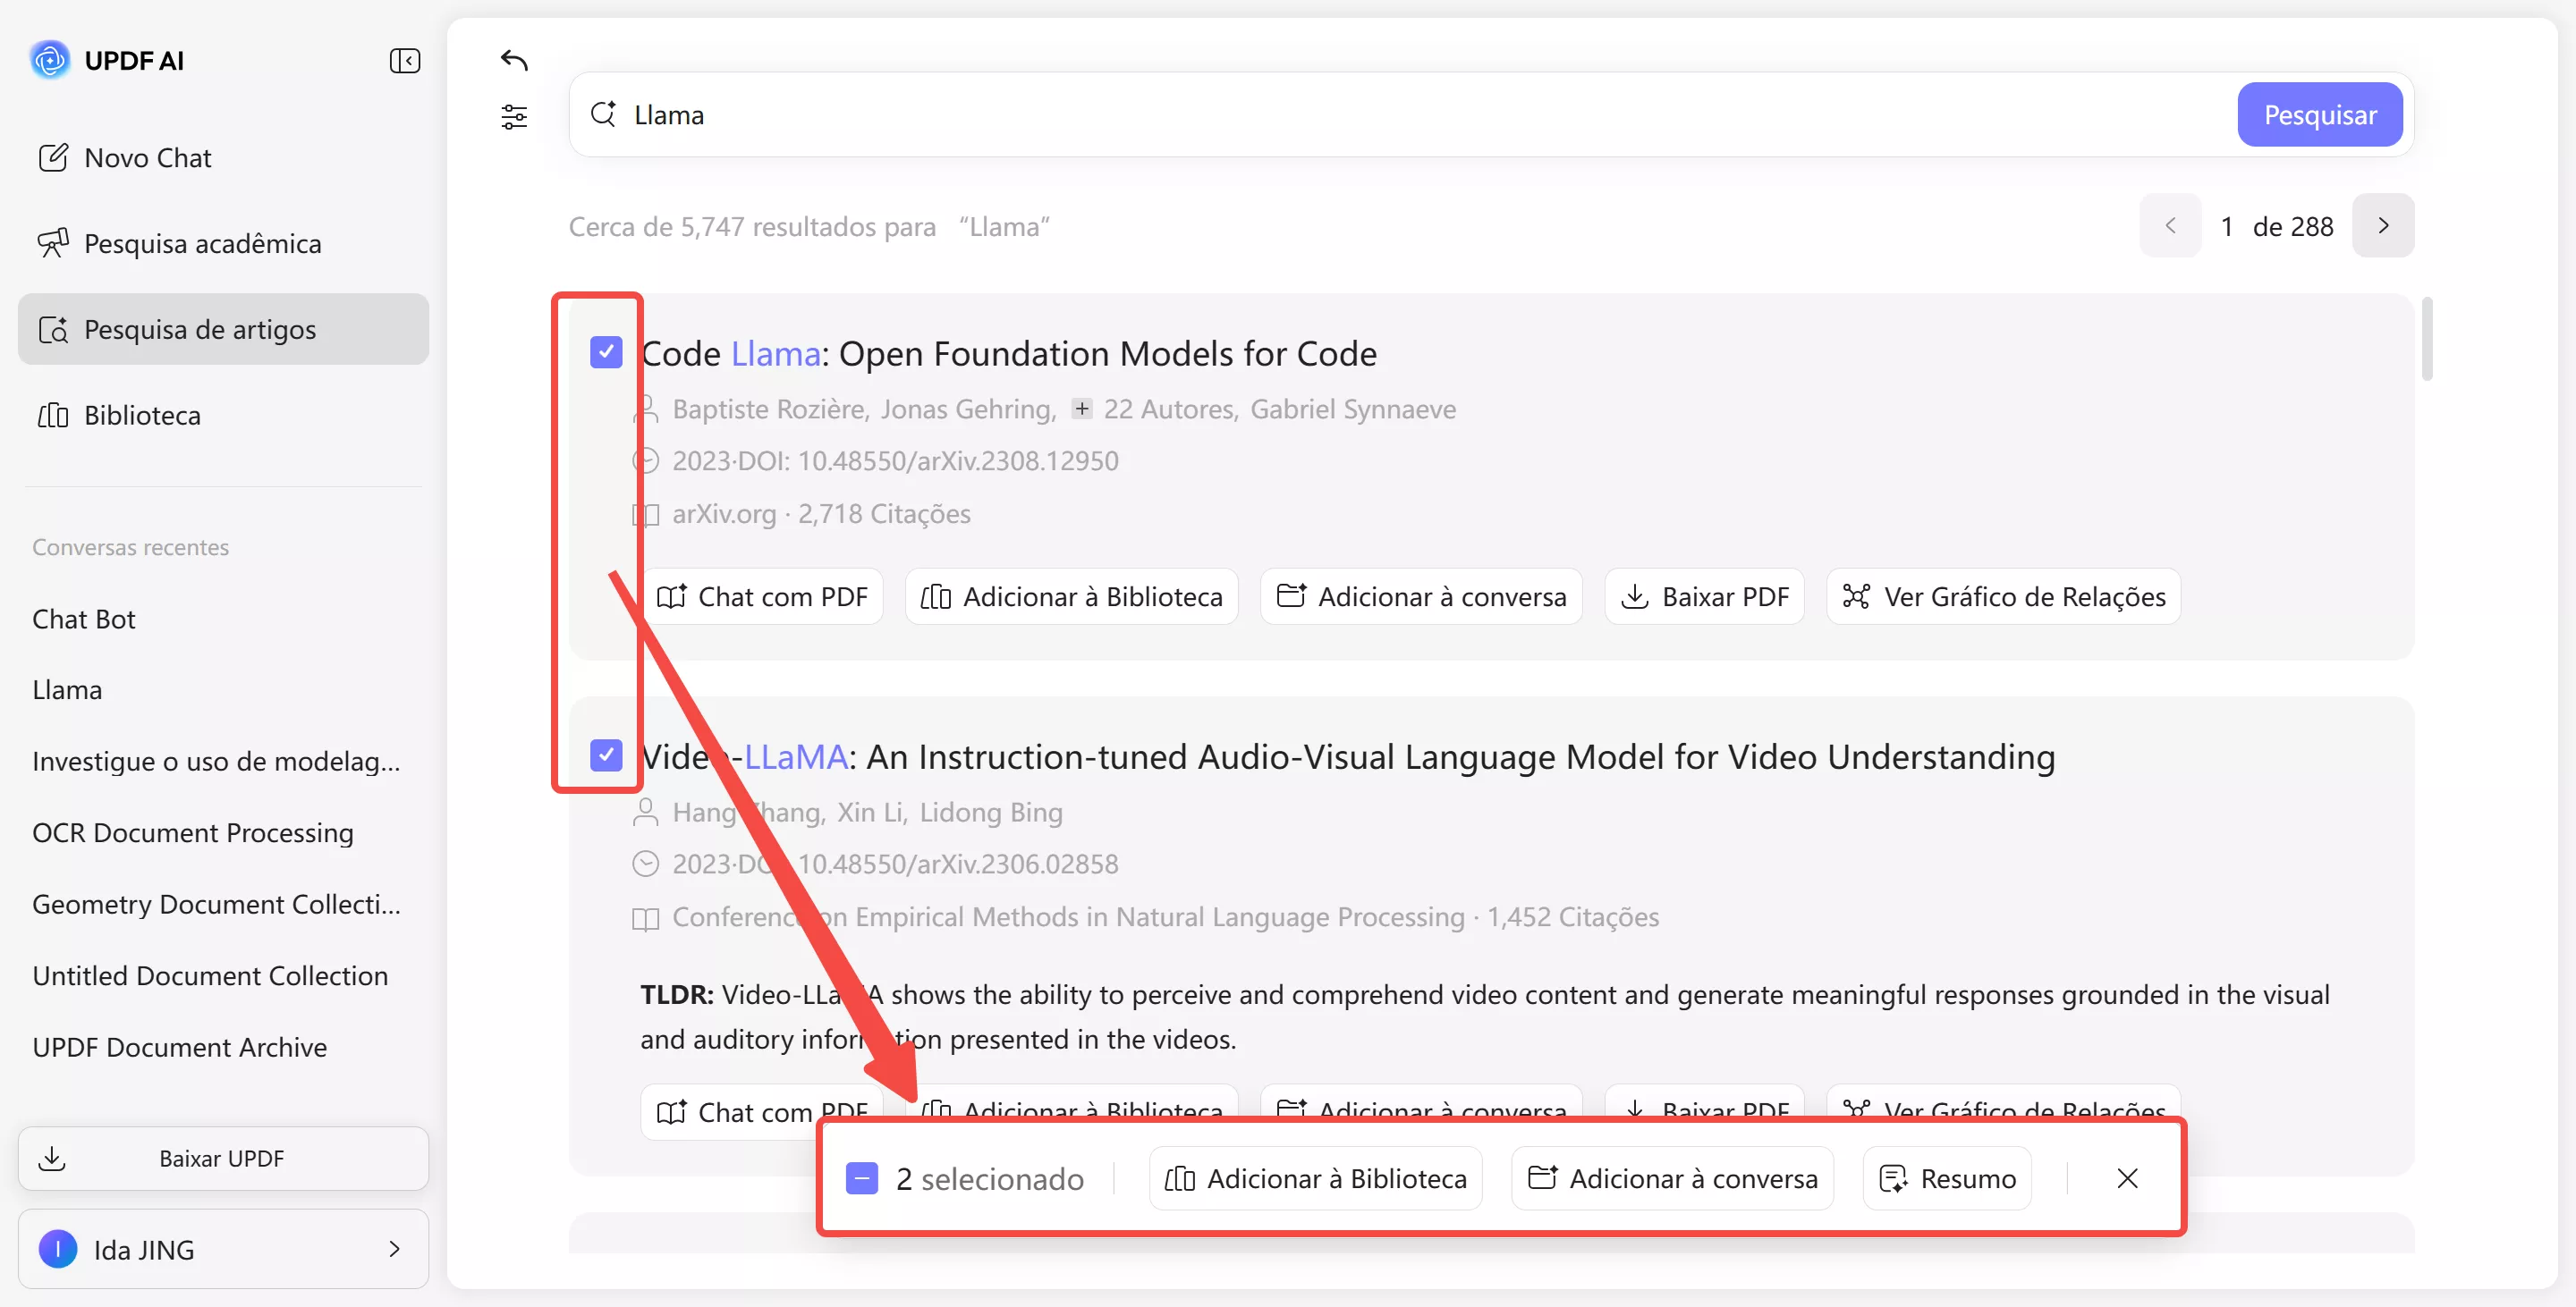Uncheck the Video-LLaMA paper checkbox
Screen dimensions: 2576x1307
point(606,755)
